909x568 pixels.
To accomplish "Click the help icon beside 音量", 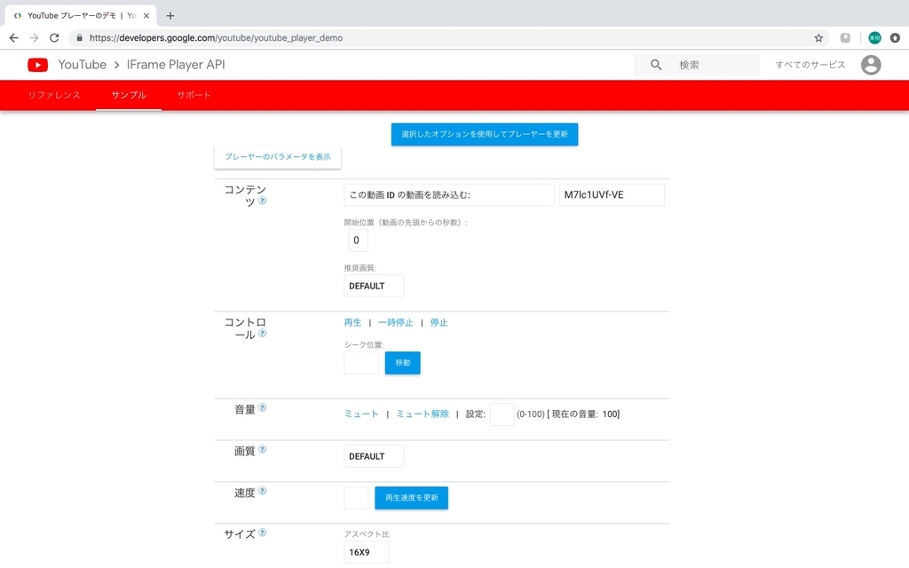I will [262, 406].
